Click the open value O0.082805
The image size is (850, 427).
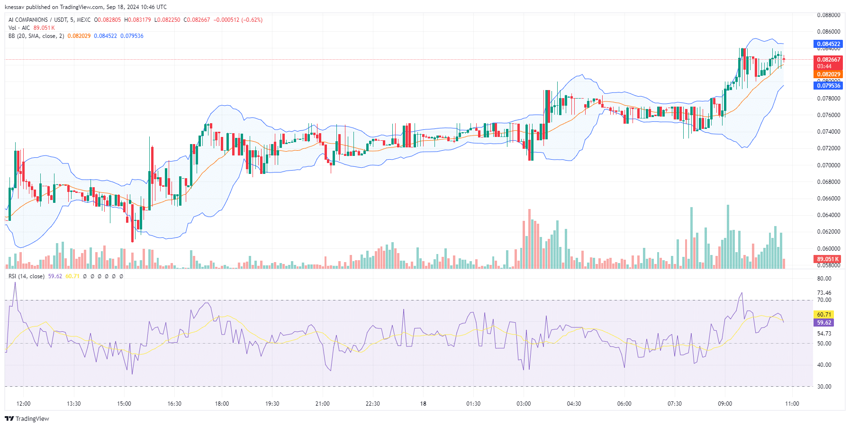[x=108, y=20]
